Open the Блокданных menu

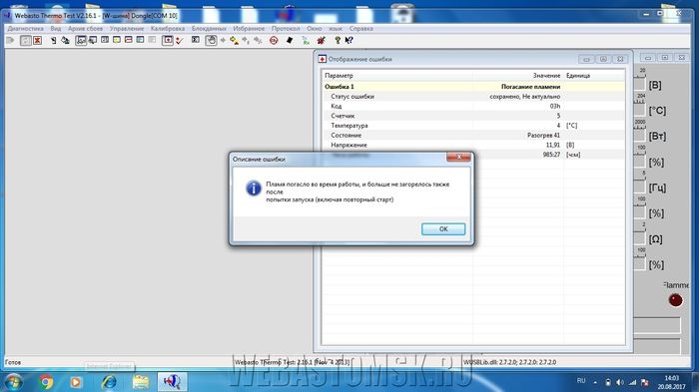pyautogui.click(x=209, y=29)
